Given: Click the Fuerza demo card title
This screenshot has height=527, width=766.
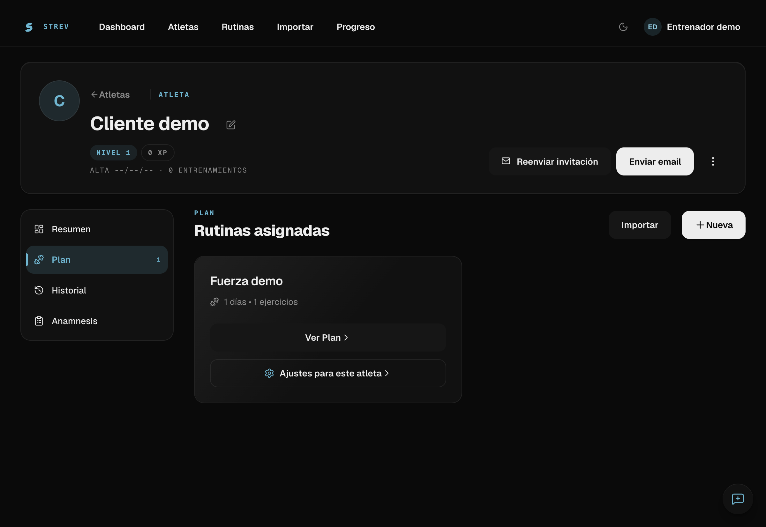Looking at the screenshot, I should [x=246, y=281].
